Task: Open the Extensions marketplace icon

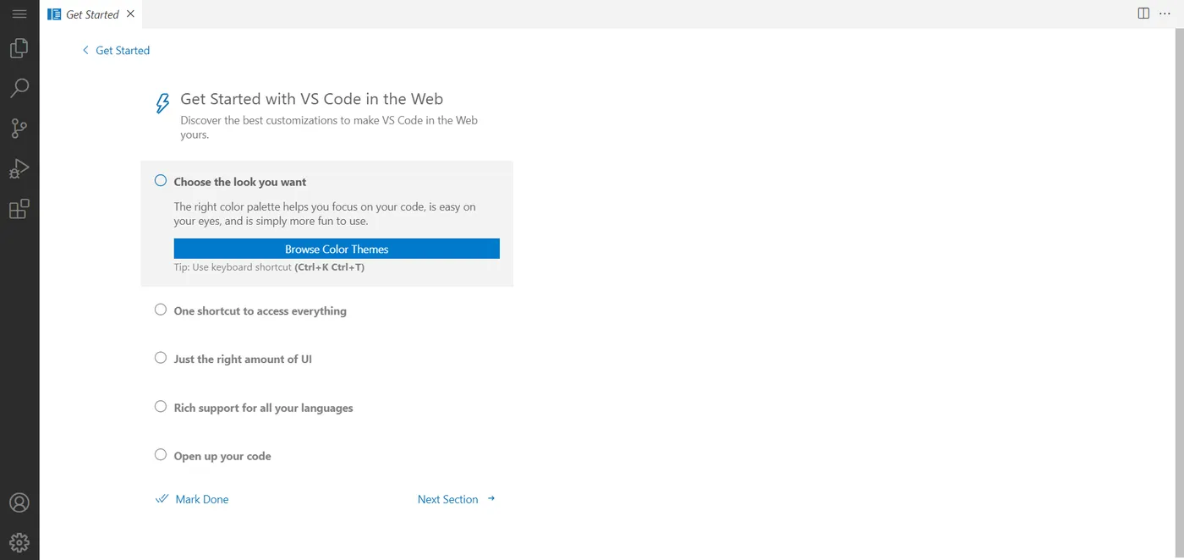Action: tap(19, 209)
